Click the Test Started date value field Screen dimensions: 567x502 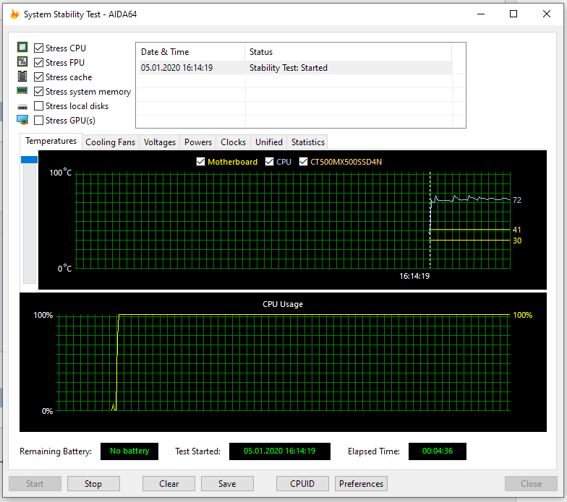click(x=279, y=451)
